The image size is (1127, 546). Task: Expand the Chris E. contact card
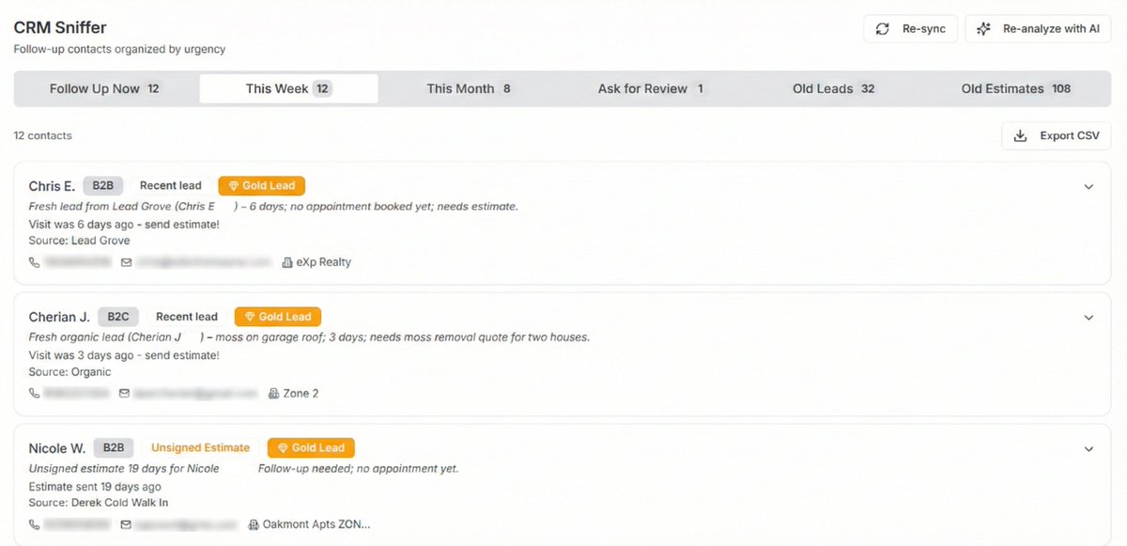(1088, 187)
